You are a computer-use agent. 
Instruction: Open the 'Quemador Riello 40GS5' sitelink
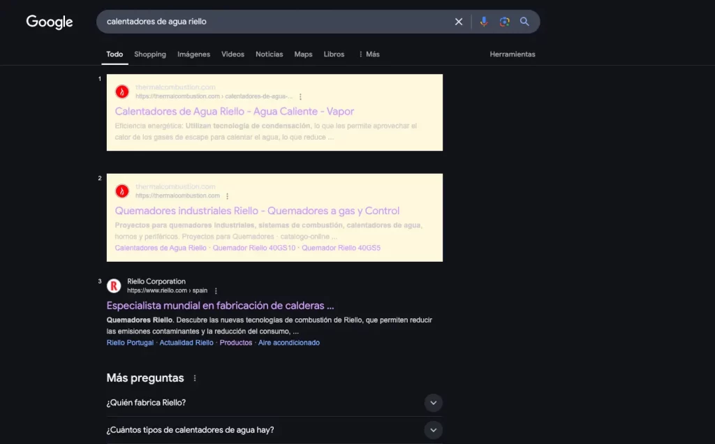(341, 248)
